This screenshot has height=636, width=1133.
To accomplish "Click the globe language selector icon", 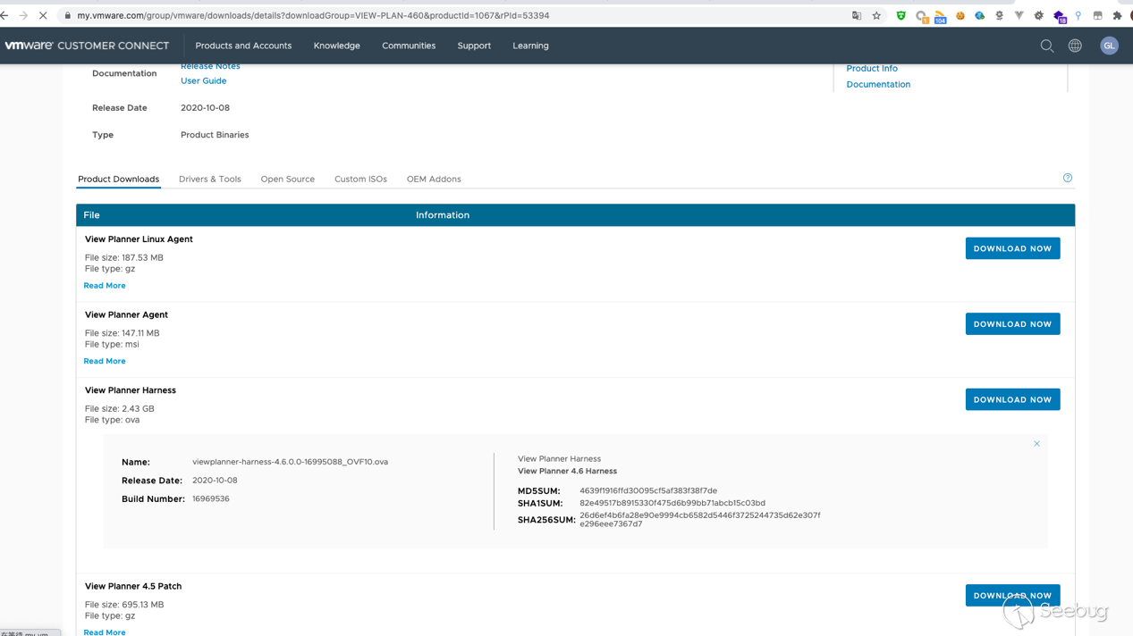I will [x=1075, y=46].
